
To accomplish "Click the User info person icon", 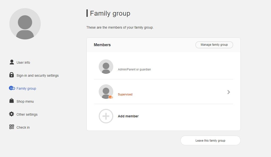I will (12, 62).
